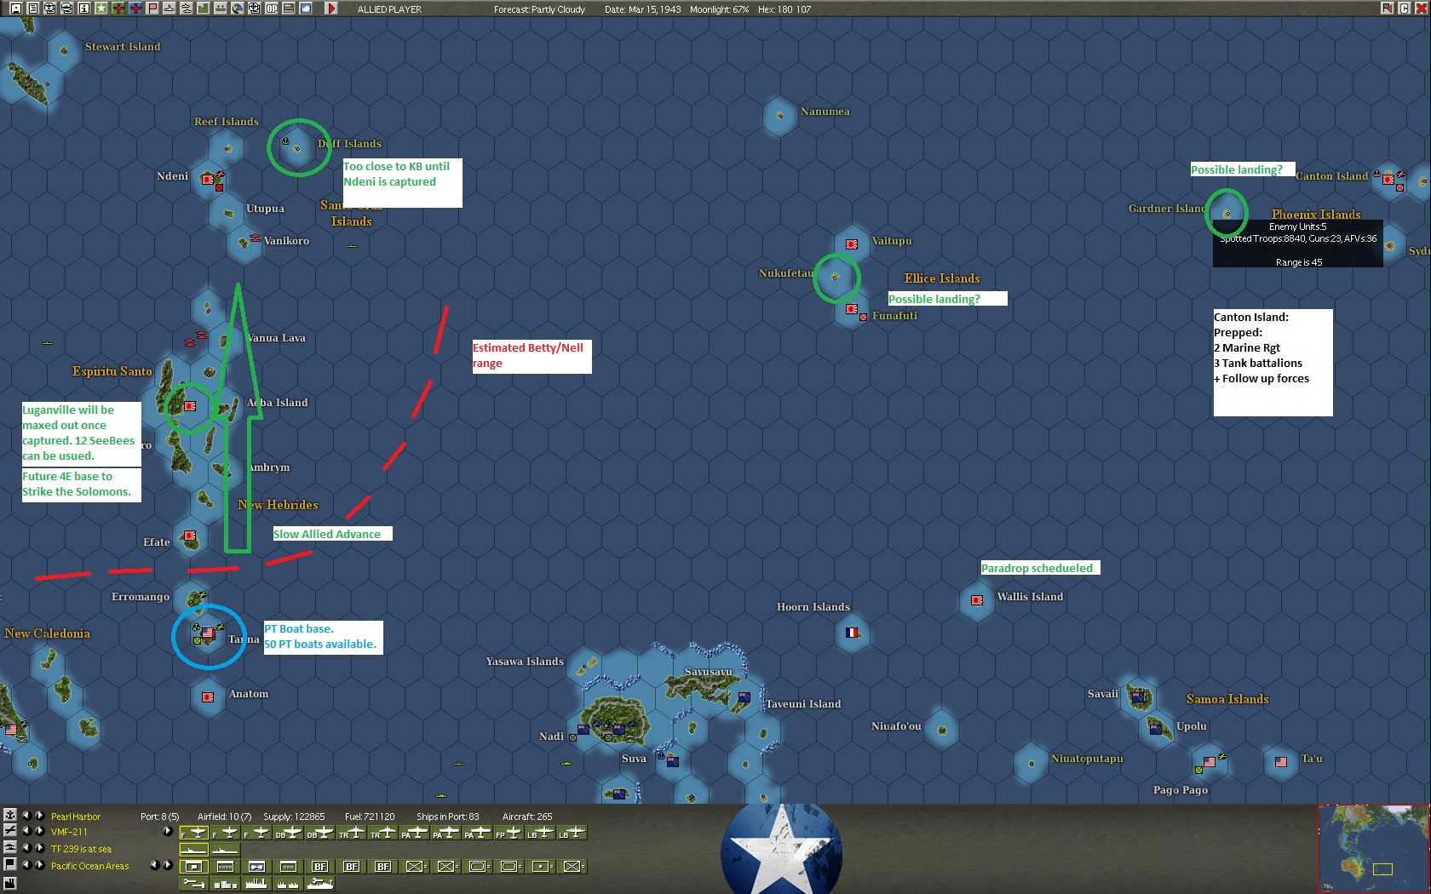Image resolution: width=1431 pixels, height=894 pixels.
Task: Select the red plane on green icon
Action: pyautogui.click(x=118, y=9)
